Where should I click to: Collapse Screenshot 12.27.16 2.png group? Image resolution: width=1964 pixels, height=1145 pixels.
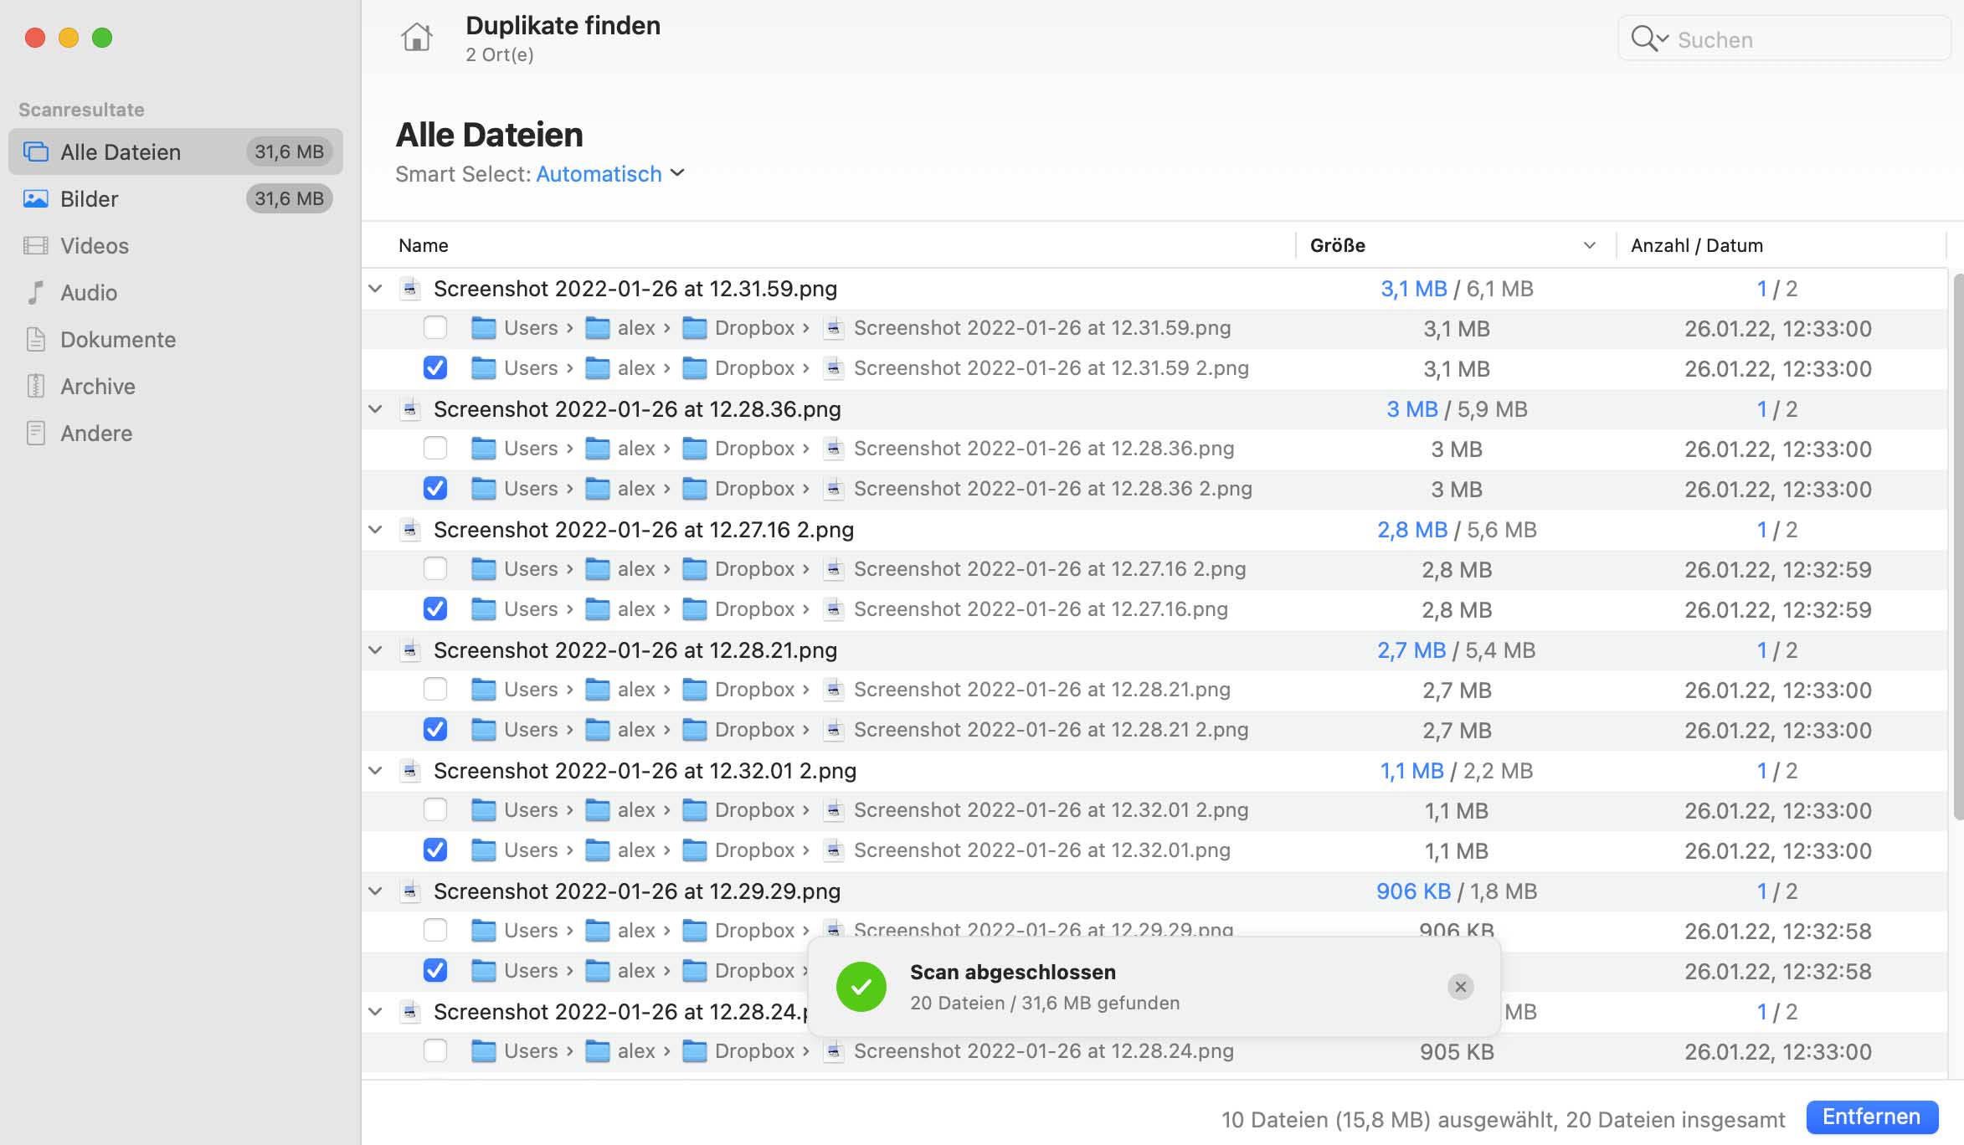[376, 530]
